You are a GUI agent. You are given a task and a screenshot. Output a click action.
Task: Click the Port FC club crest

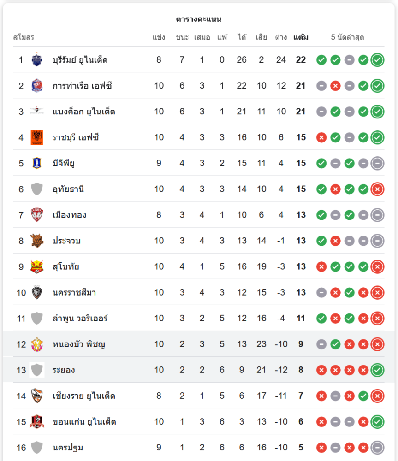[x=37, y=85]
